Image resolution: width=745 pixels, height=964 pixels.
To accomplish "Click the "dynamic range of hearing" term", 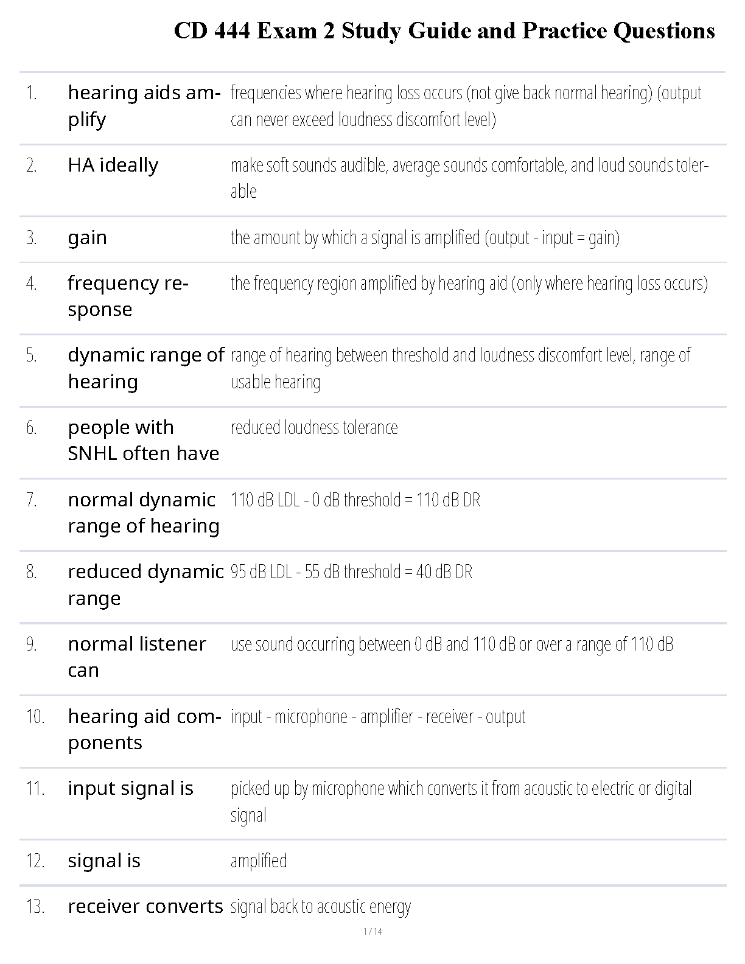I will pyautogui.click(x=146, y=368).
